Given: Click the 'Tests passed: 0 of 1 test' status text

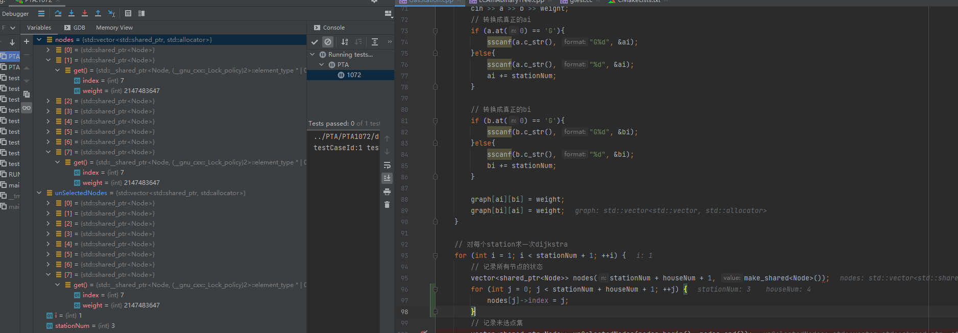Looking at the screenshot, I should tap(344, 123).
